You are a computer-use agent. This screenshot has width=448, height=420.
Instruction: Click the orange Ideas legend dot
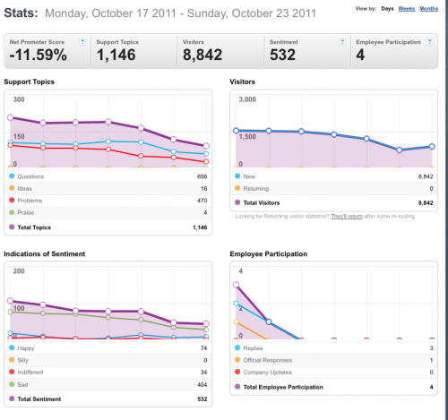click(x=12, y=188)
